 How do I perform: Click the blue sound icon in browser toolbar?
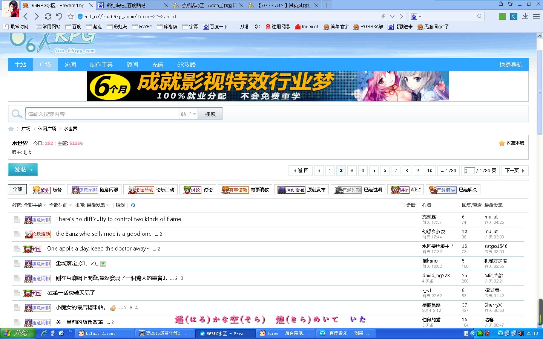[x=514, y=16]
